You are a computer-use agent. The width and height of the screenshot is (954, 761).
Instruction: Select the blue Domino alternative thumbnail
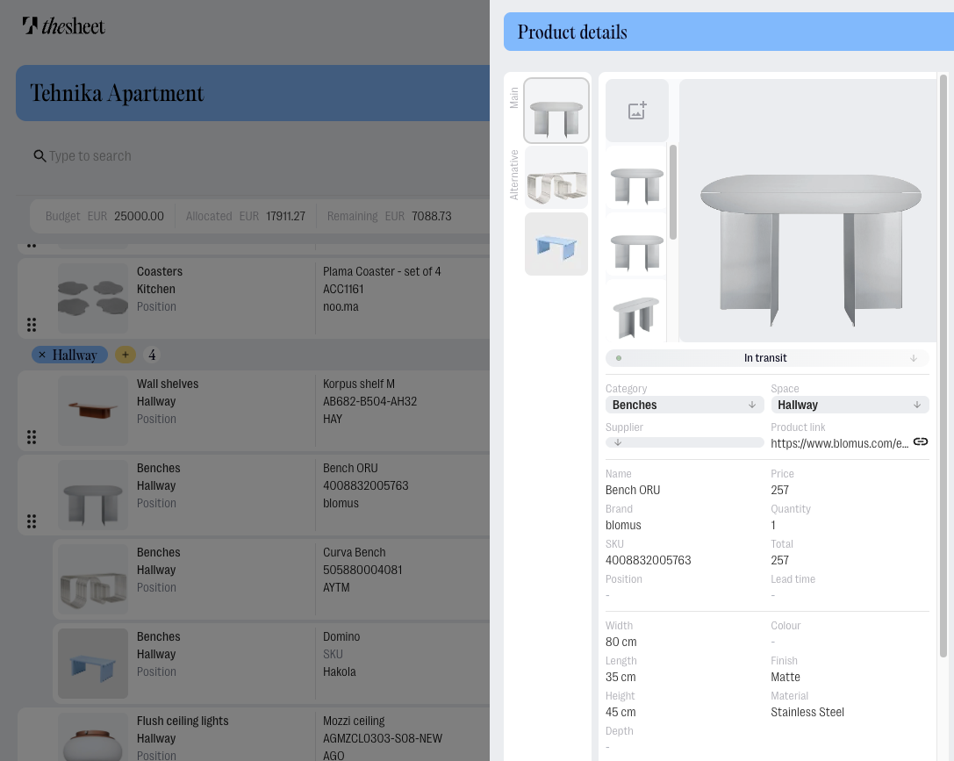(556, 245)
